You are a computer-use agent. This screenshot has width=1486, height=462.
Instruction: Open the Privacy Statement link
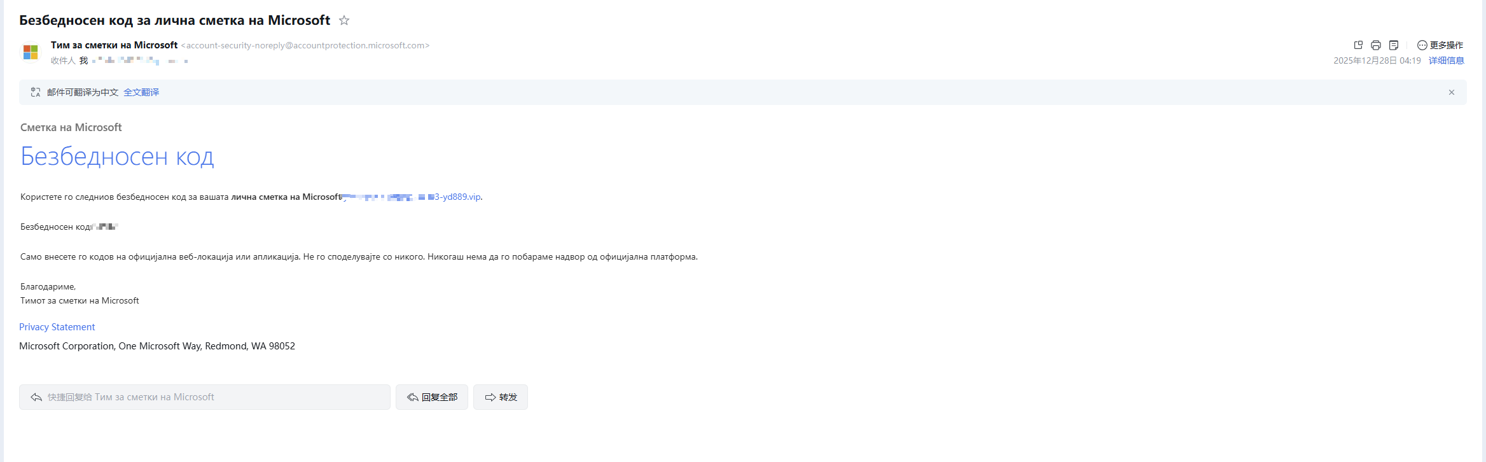[x=57, y=327]
